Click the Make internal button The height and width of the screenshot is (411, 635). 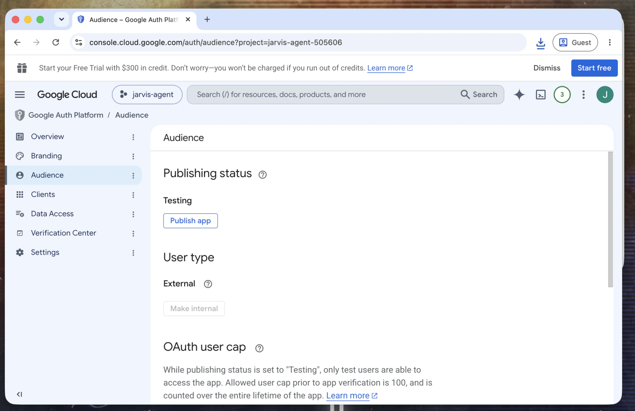point(194,309)
